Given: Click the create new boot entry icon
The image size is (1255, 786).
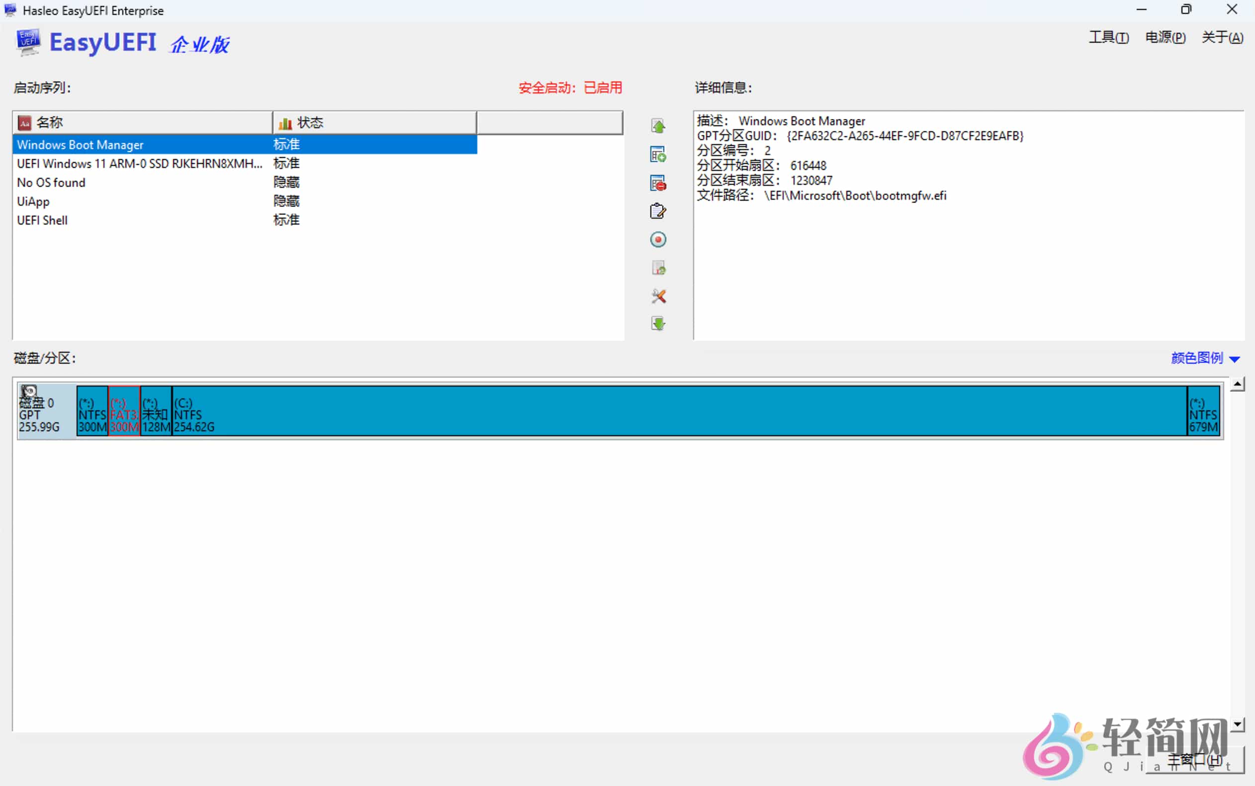Looking at the screenshot, I should (658, 155).
